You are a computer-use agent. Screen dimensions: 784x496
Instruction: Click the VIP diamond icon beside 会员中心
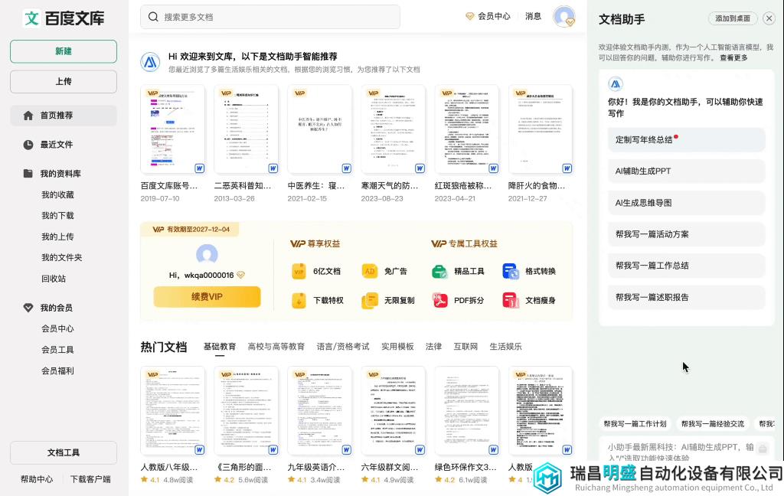(x=469, y=16)
